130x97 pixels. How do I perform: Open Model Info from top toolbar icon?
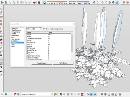pyautogui.click(x=39, y=2)
